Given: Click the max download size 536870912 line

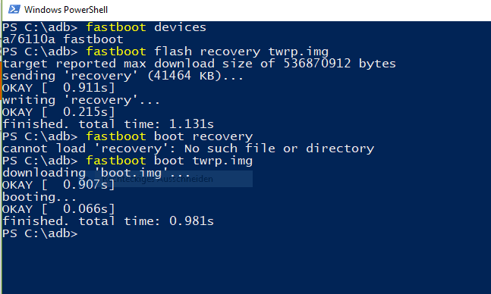Looking at the screenshot, I should [x=199, y=64].
